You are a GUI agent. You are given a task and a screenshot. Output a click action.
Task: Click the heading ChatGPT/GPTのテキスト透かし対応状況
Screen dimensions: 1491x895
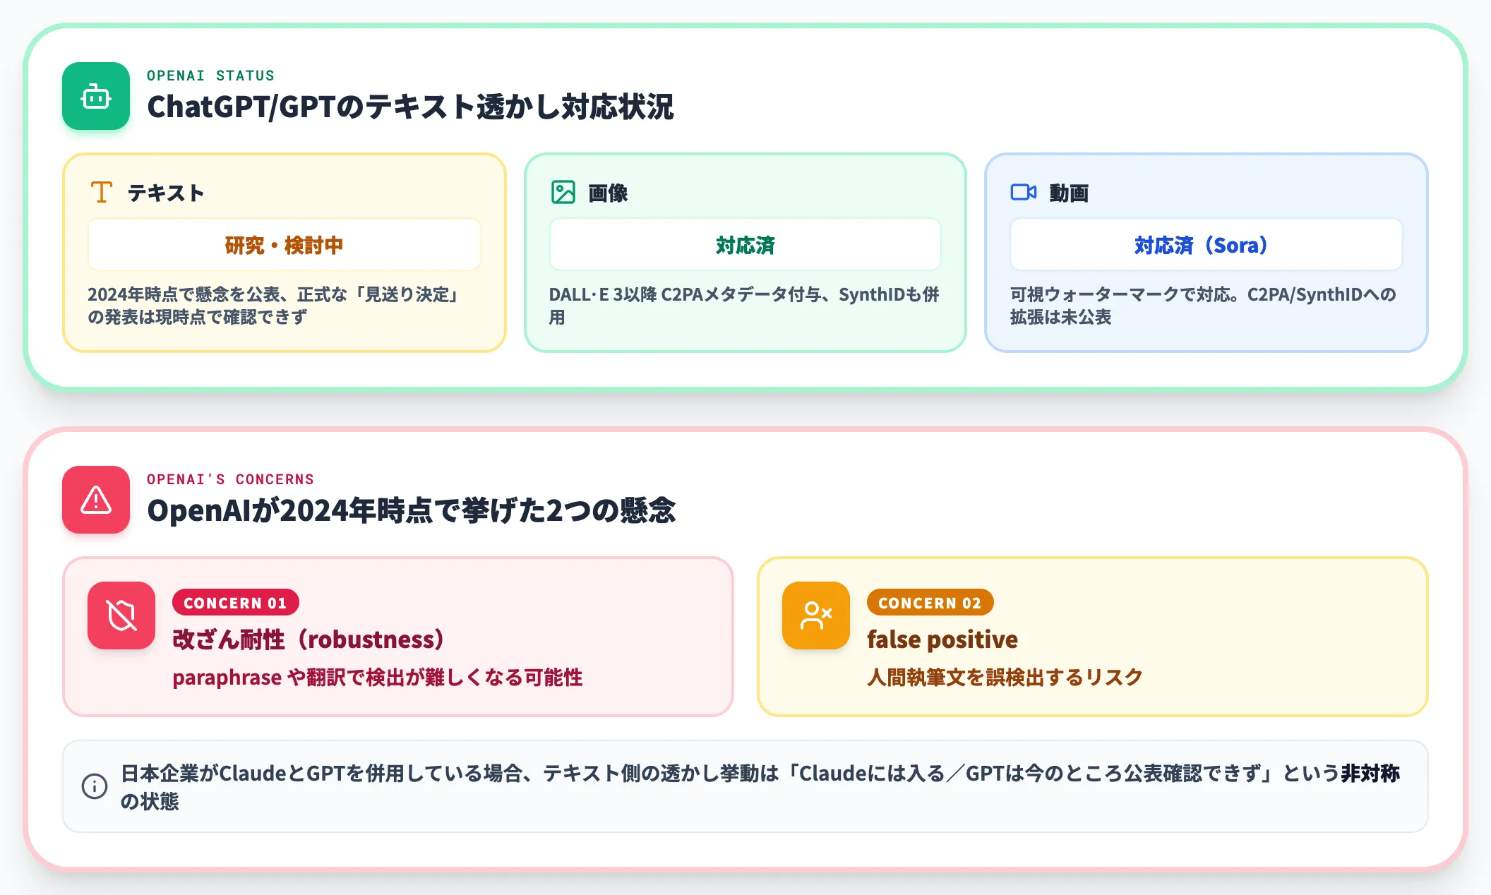tap(410, 107)
